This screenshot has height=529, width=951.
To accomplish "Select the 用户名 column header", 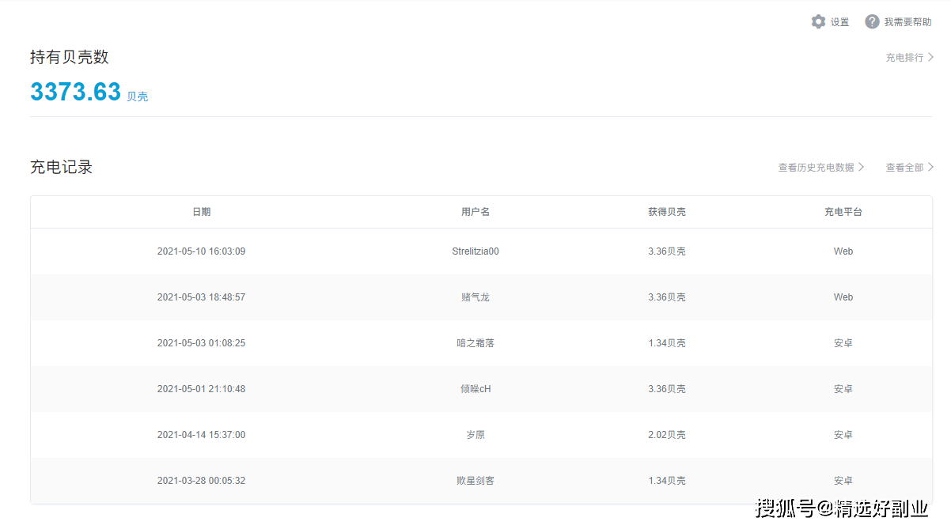I will coord(475,212).
